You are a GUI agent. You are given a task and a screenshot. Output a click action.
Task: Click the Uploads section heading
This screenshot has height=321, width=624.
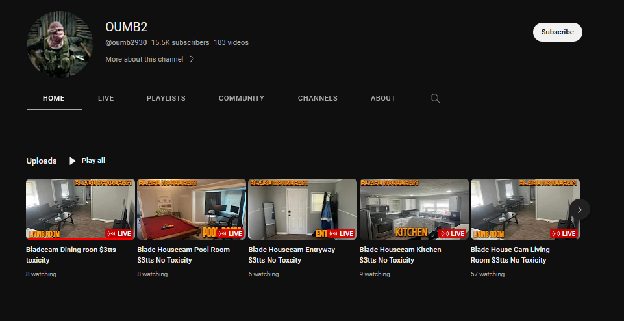point(42,161)
